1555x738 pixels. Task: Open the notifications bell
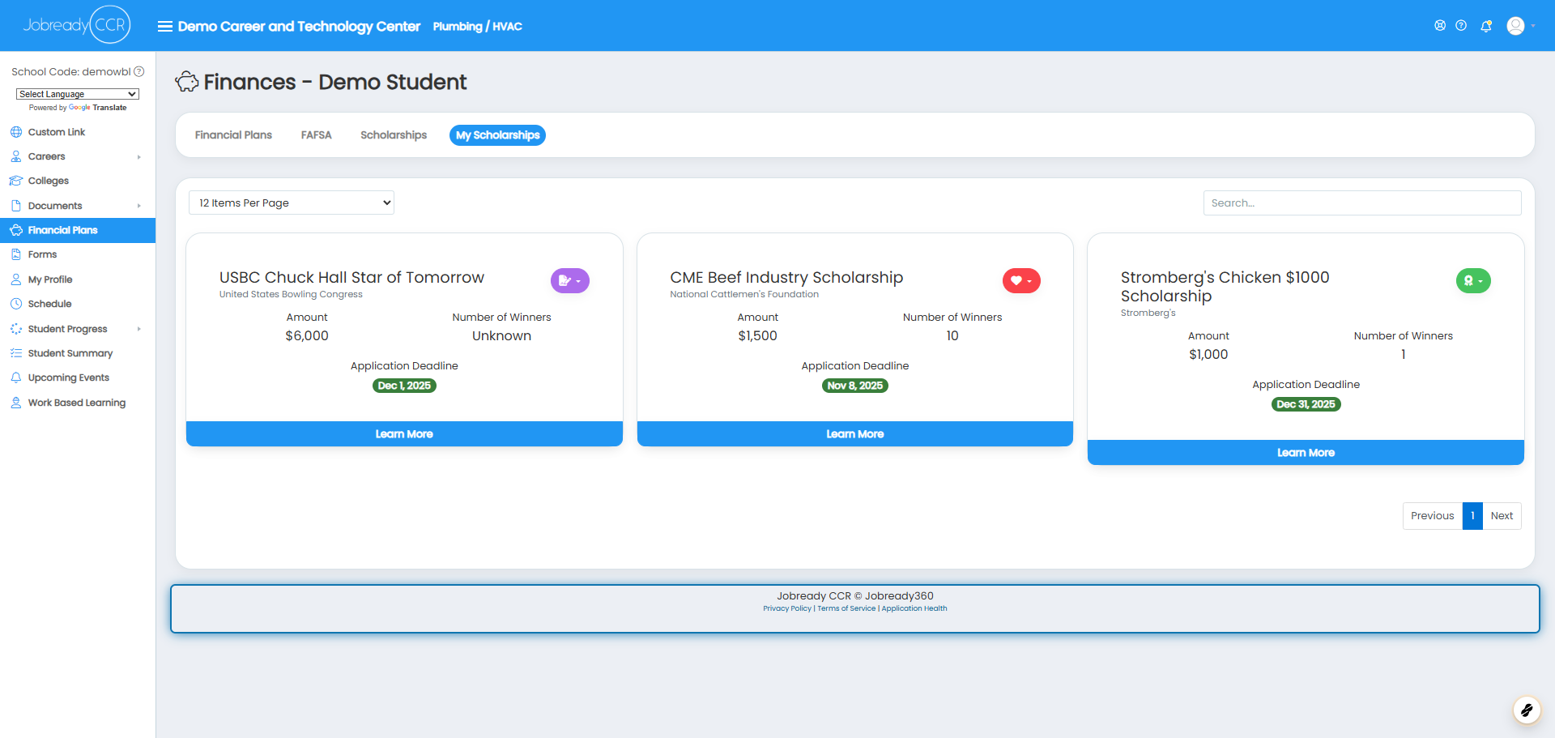click(1486, 26)
